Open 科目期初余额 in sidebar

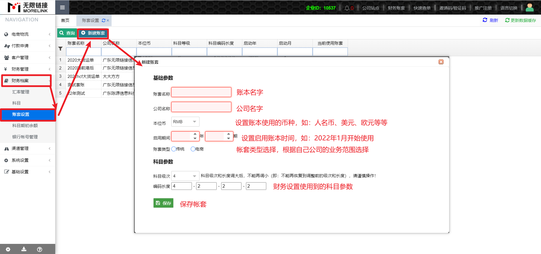click(25, 126)
